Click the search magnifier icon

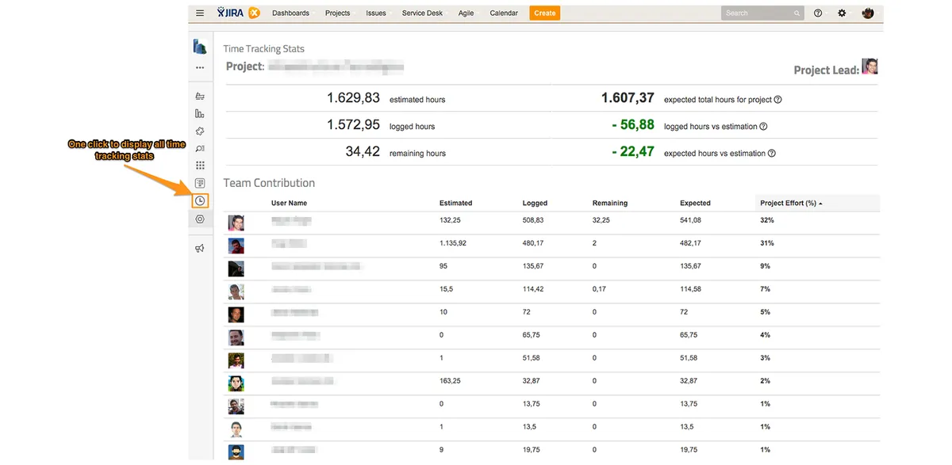tap(797, 13)
